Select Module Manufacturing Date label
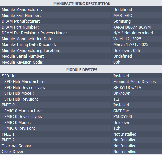This screenshot has height=155, width=162. tap(28, 39)
